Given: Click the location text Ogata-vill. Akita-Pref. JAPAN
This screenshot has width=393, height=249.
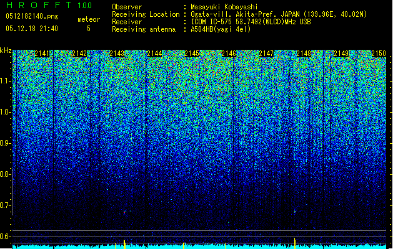Looking at the screenshot, I should pos(247,14).
